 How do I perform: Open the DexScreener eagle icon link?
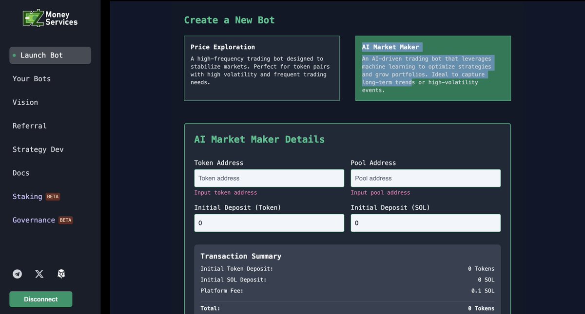pyautogui.click(x=61, y=274)
